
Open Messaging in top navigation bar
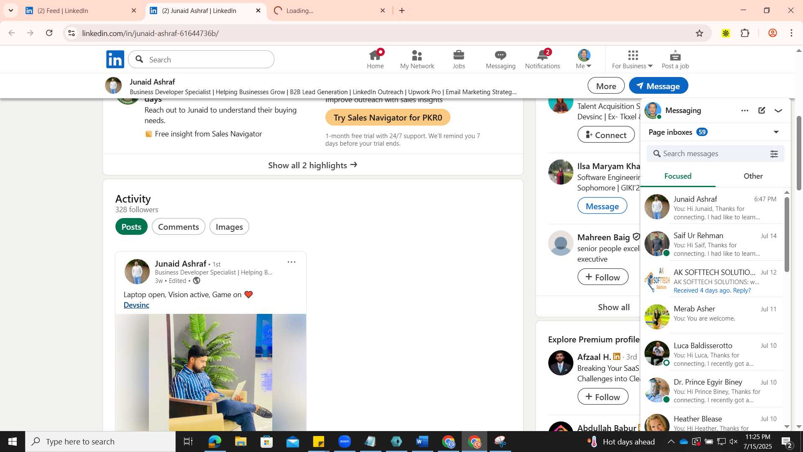[x=501, y=59]
